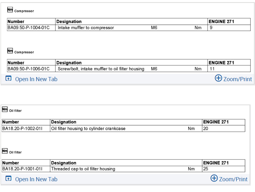Select the number cell BA18.20-P-1001-01I
Image resolution: width=255 pixels, height=192 pixels.
[22, 169]
